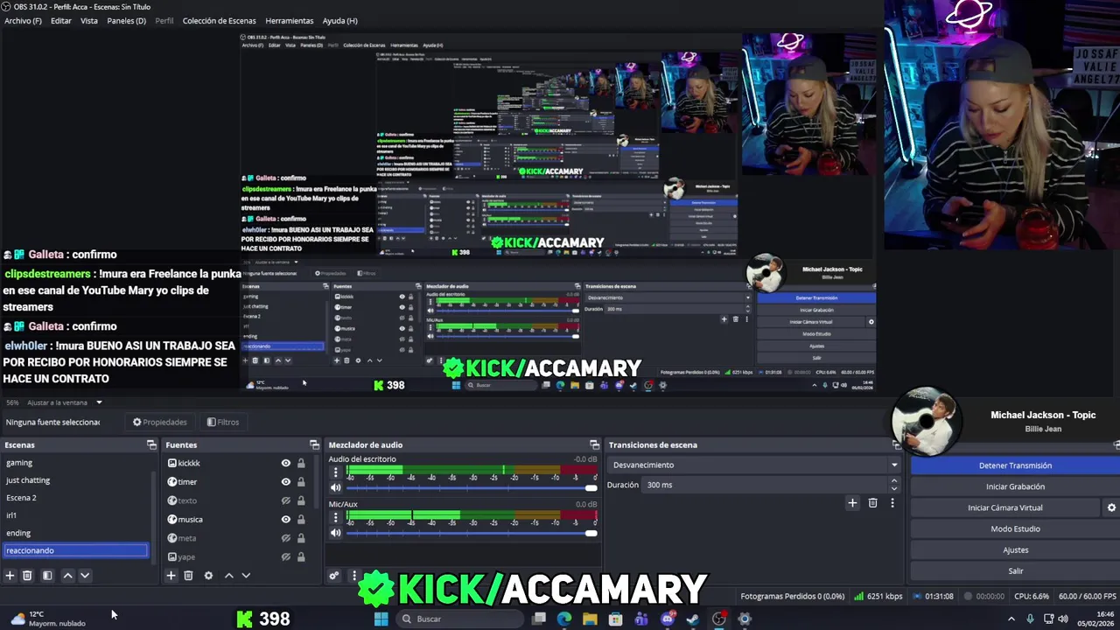
Task: Click the OBS icon on the taskbar
Action: [x=718, y=619]
